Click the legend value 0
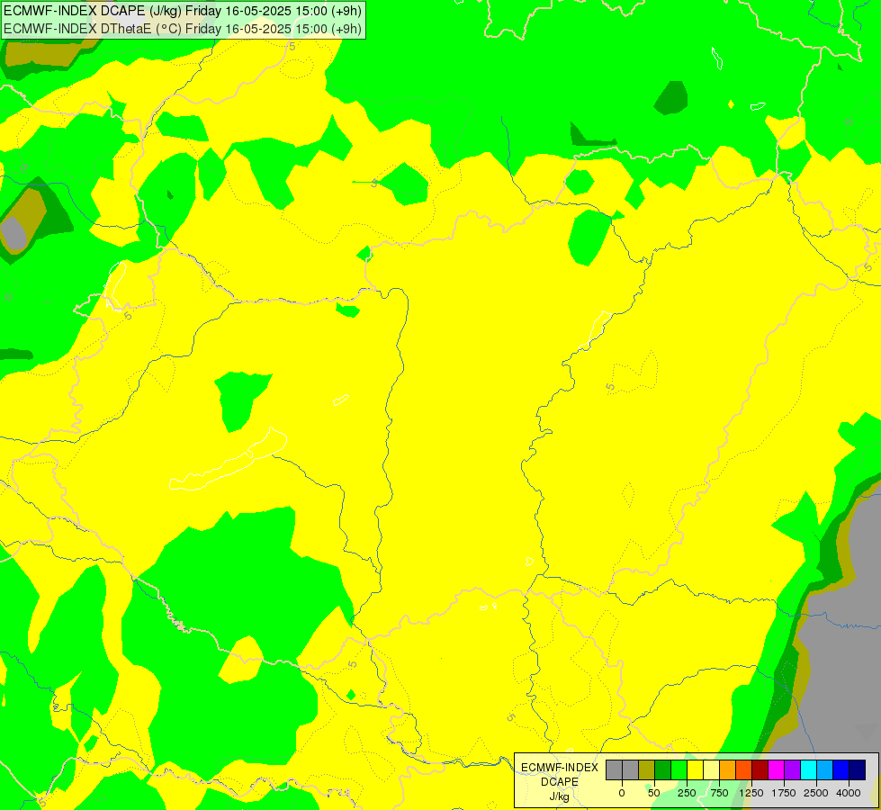Viewport: 881px width, 810px height. coord(622,793)
